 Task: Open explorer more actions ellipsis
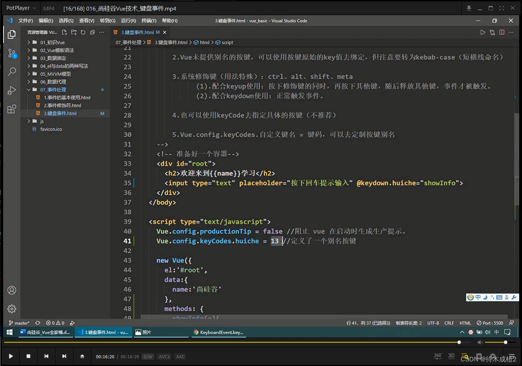102,32
